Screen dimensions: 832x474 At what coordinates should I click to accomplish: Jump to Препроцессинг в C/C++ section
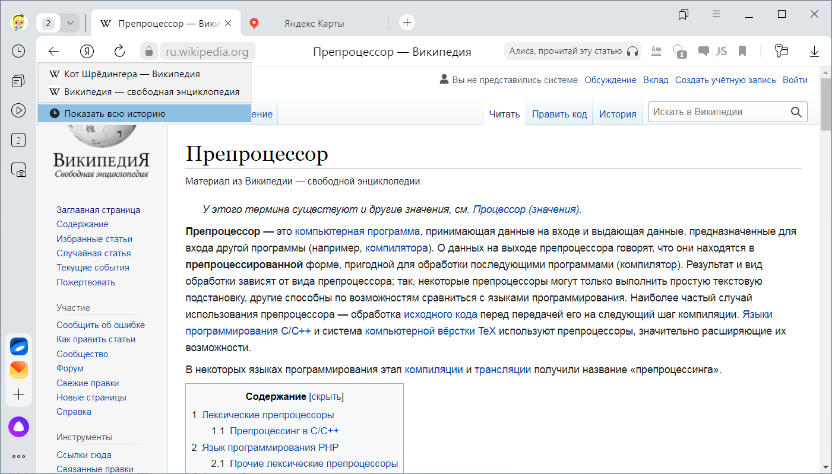pyautogui.click(x=284, y=431)
